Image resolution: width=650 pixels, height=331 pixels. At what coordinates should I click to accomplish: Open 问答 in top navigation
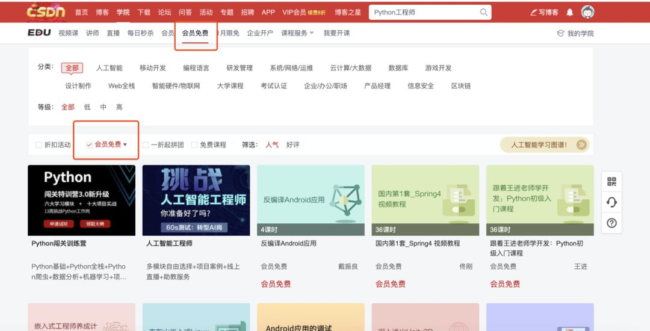(185, 13)
